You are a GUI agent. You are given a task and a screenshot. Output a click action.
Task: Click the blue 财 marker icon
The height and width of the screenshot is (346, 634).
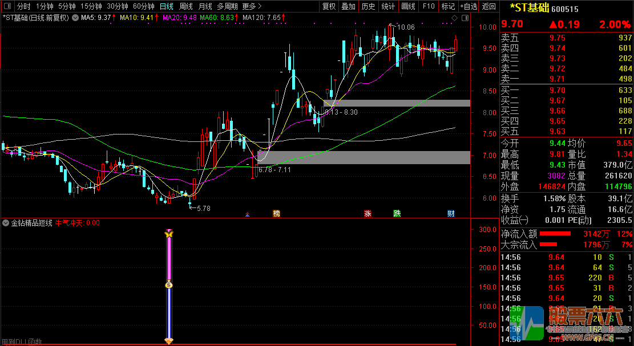(451, 214)
